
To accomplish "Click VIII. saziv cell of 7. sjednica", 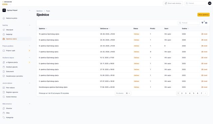I will (168, 52).
